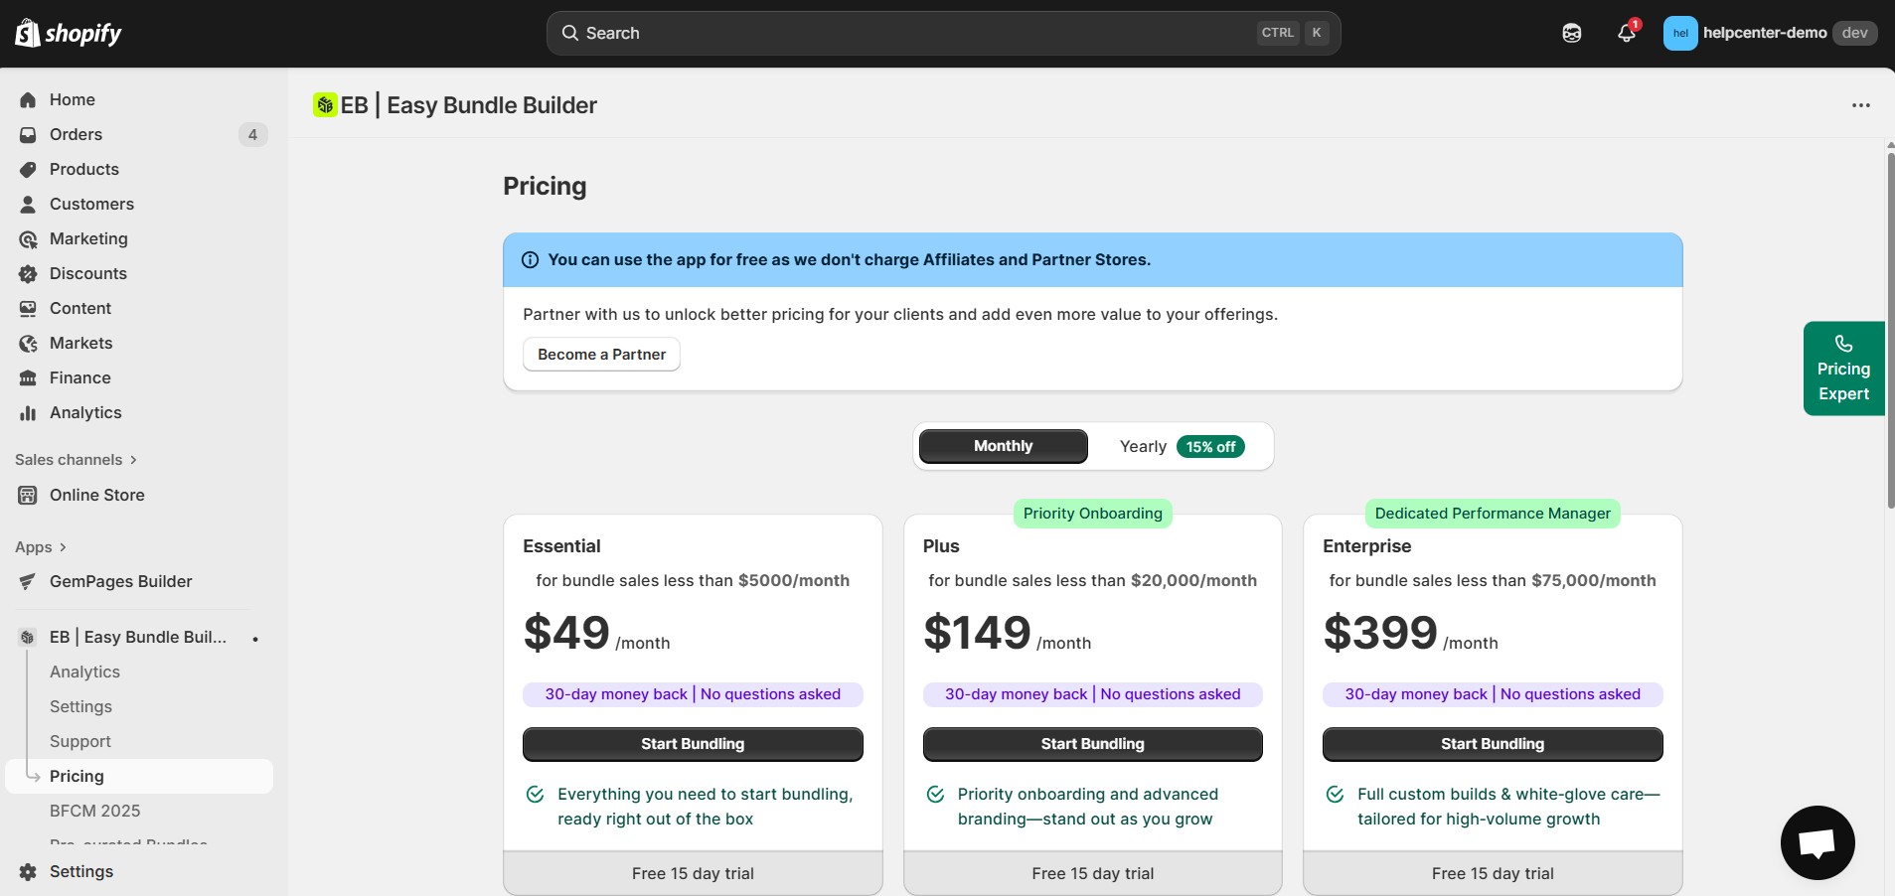Open the chat support bubble
Viewport: 1895px width, 896px height.
(x=1816, y=842)
